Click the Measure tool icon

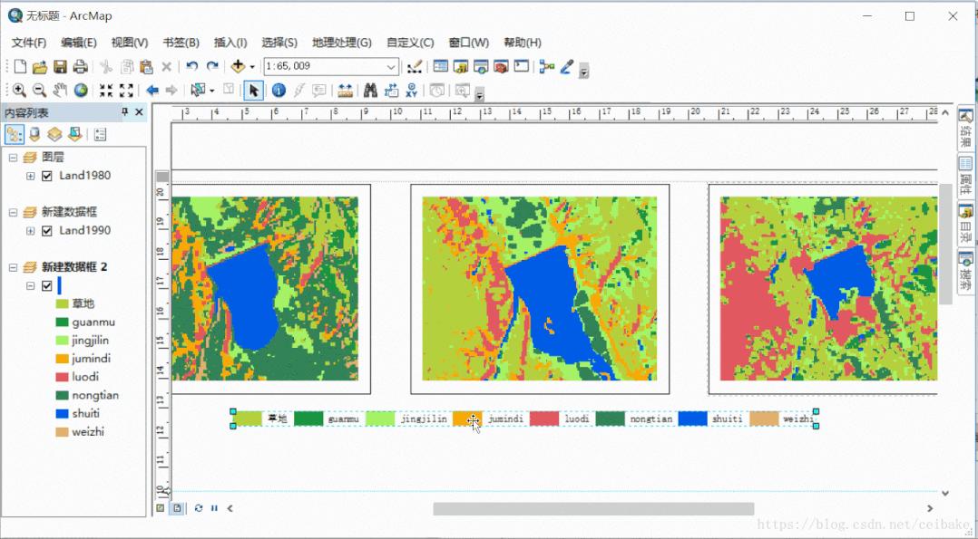pos(346,90)
